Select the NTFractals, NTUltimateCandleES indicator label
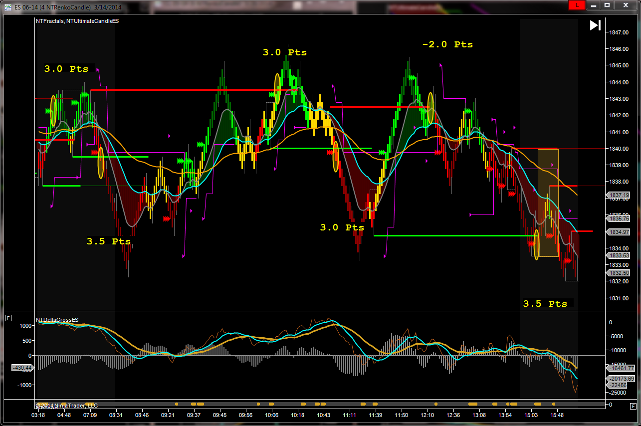641x426 pixels. point(77,21)
